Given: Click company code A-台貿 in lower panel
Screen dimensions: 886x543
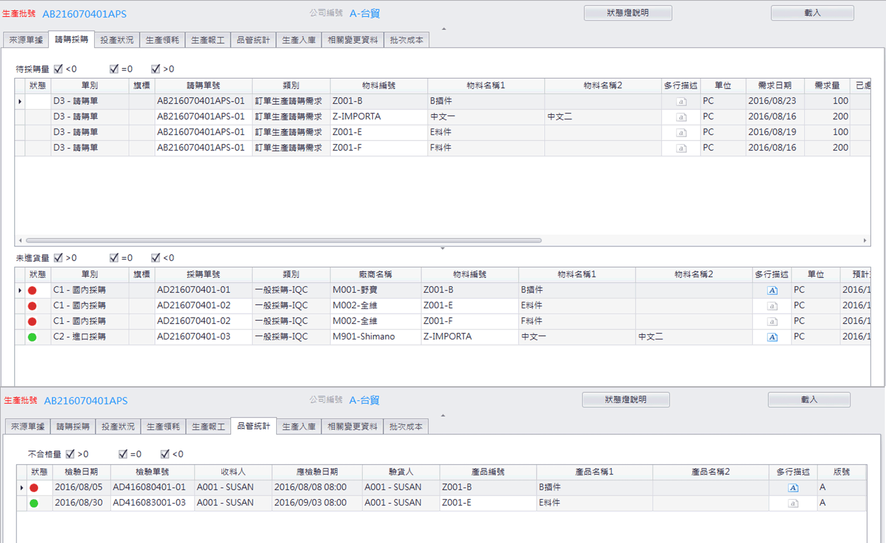Looking at the screenshot, I should [364, 400].
